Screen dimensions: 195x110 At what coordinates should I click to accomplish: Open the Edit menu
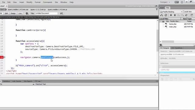point(9,2)
